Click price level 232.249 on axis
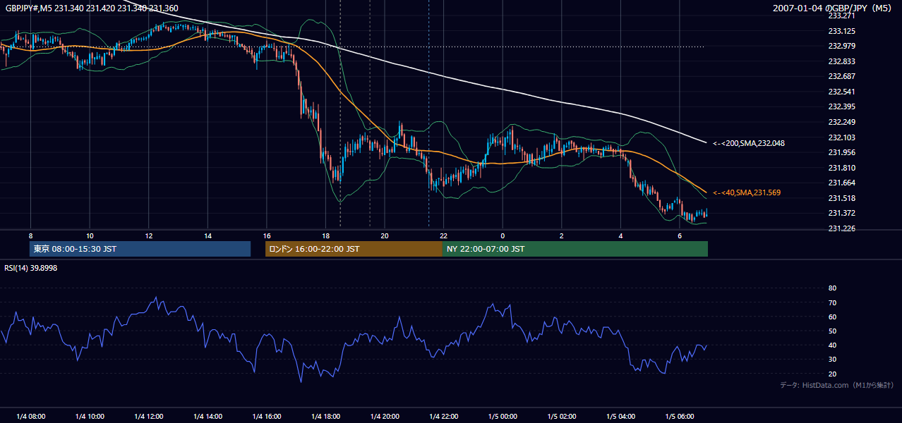The image size is (902, 423). click(x=841, y=122)
